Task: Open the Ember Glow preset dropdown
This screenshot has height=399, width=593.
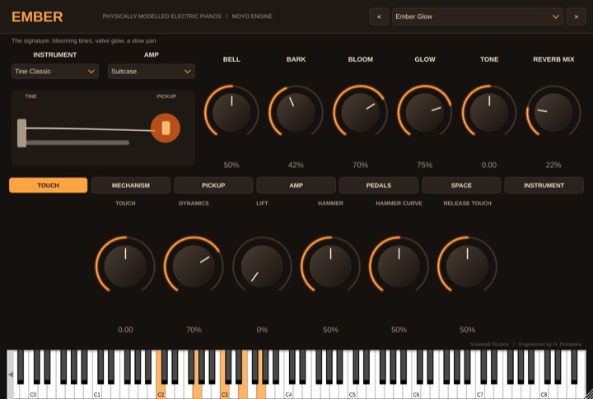Action: (477, 16)
